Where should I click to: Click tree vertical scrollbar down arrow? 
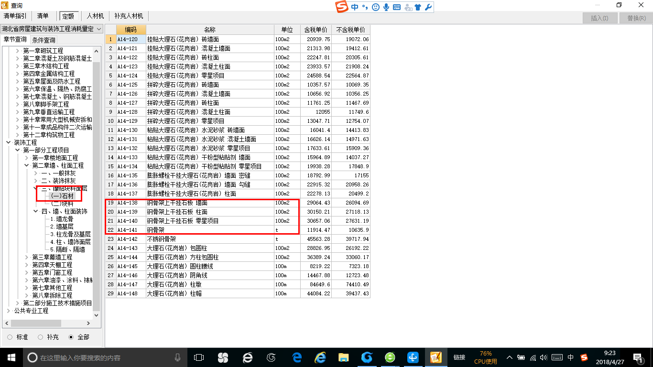tap(97, 315)
